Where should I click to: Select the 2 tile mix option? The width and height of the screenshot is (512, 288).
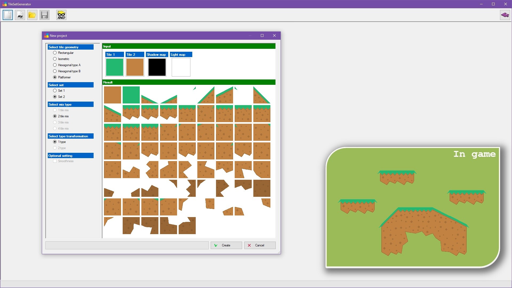(x=55, y=116)
